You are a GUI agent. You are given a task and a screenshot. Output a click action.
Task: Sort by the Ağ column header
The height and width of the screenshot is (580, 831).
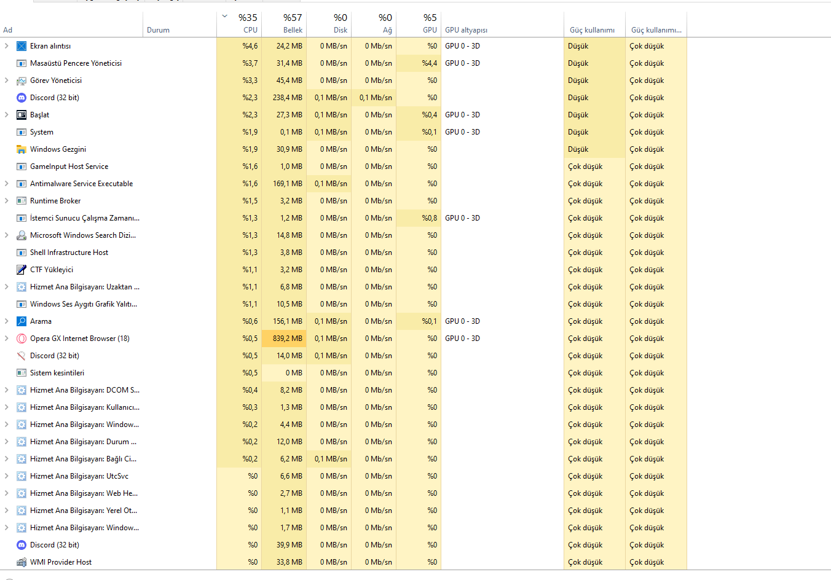[x=374, y=25]
